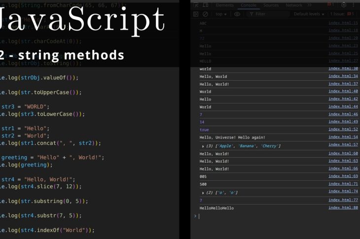Switch to the Sources tab
This screenshot has width=360, height=239.
[271, 5]
